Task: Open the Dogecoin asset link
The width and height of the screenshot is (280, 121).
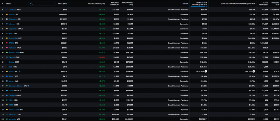Action: click(13, 29)
